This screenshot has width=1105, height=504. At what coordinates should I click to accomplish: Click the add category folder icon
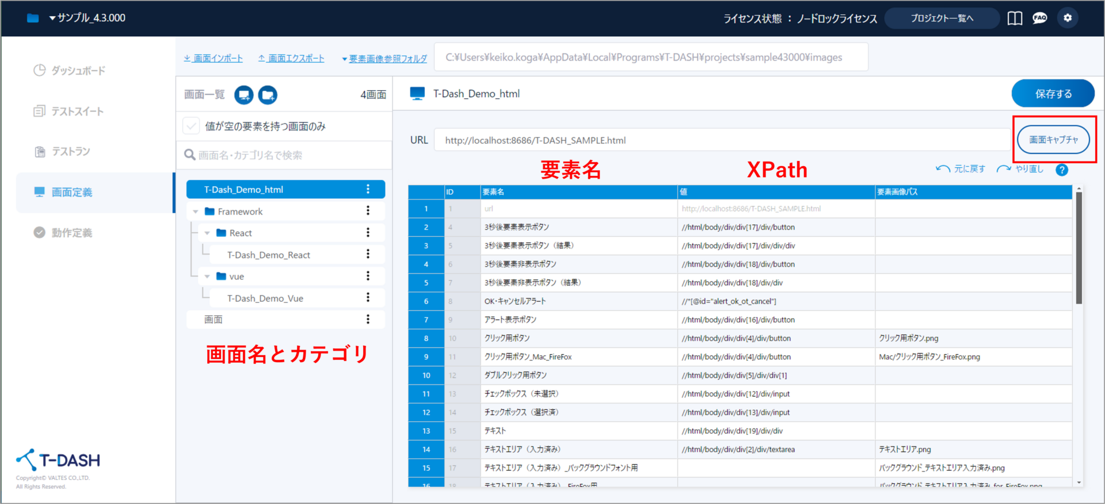(x=268, y=95)
